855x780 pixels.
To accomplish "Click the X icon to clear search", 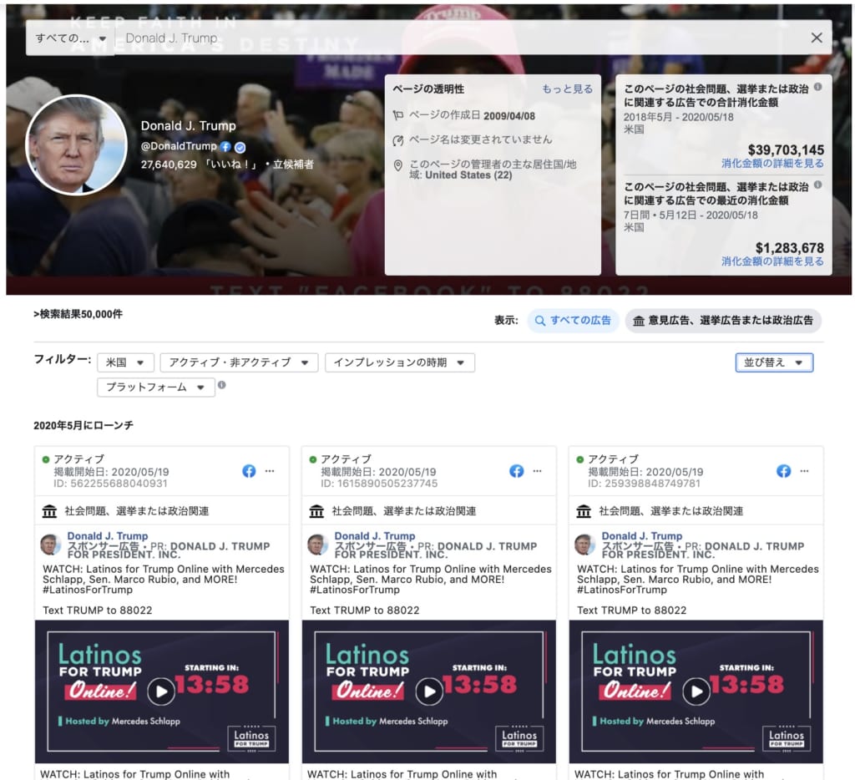I will pyautogui.click(x=817, y=38).
